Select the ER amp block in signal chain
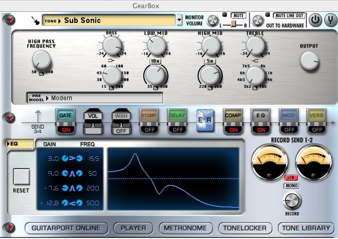 tap(205, 121)
